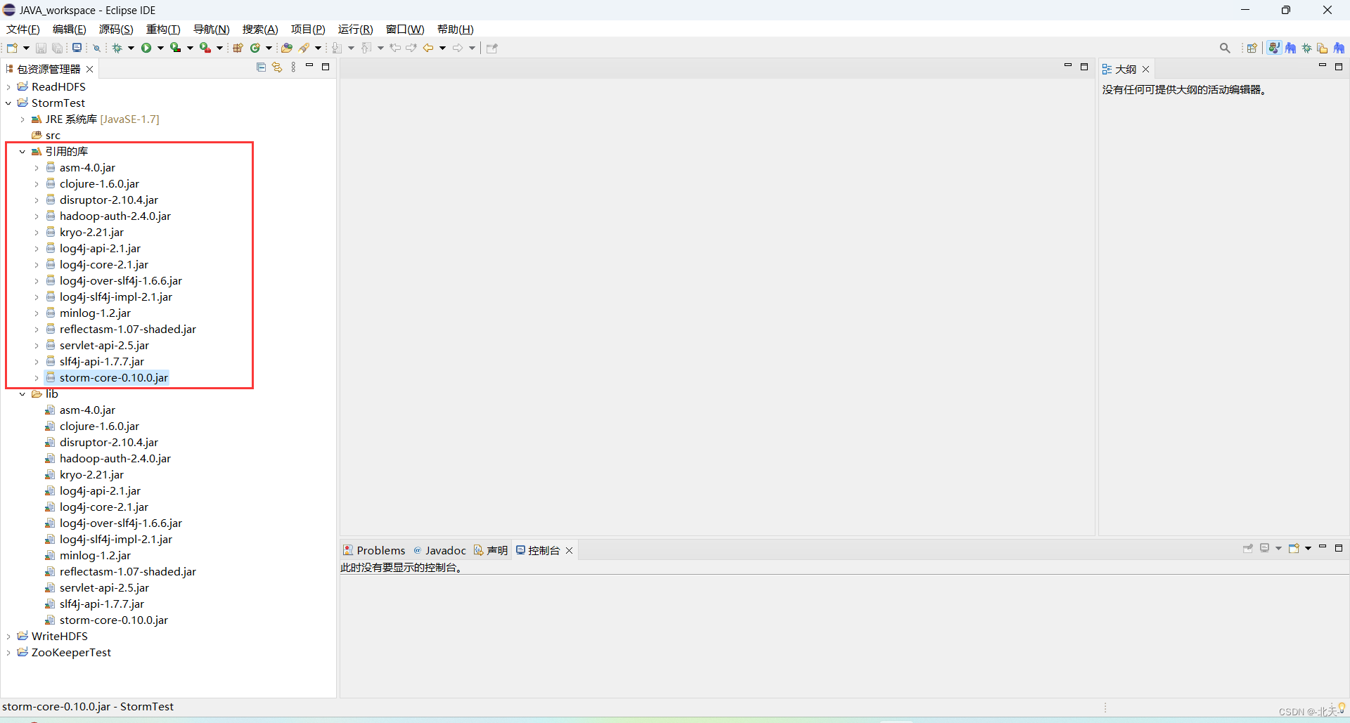Click the Open Terminal monitor icon
The height and width of the screenshot is (723, 1350).
77,48
